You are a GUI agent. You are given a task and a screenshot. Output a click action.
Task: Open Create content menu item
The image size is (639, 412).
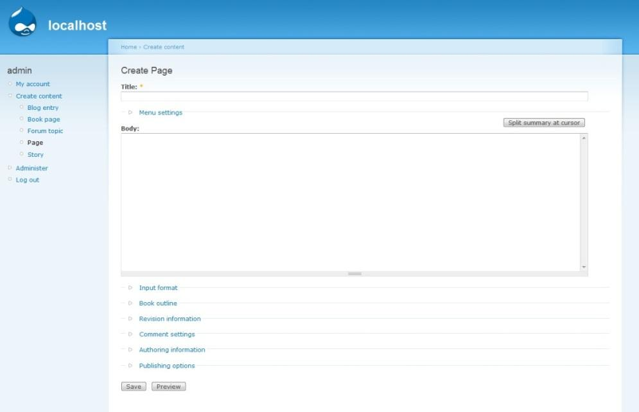pyautogui.click(x=39, y=96)
